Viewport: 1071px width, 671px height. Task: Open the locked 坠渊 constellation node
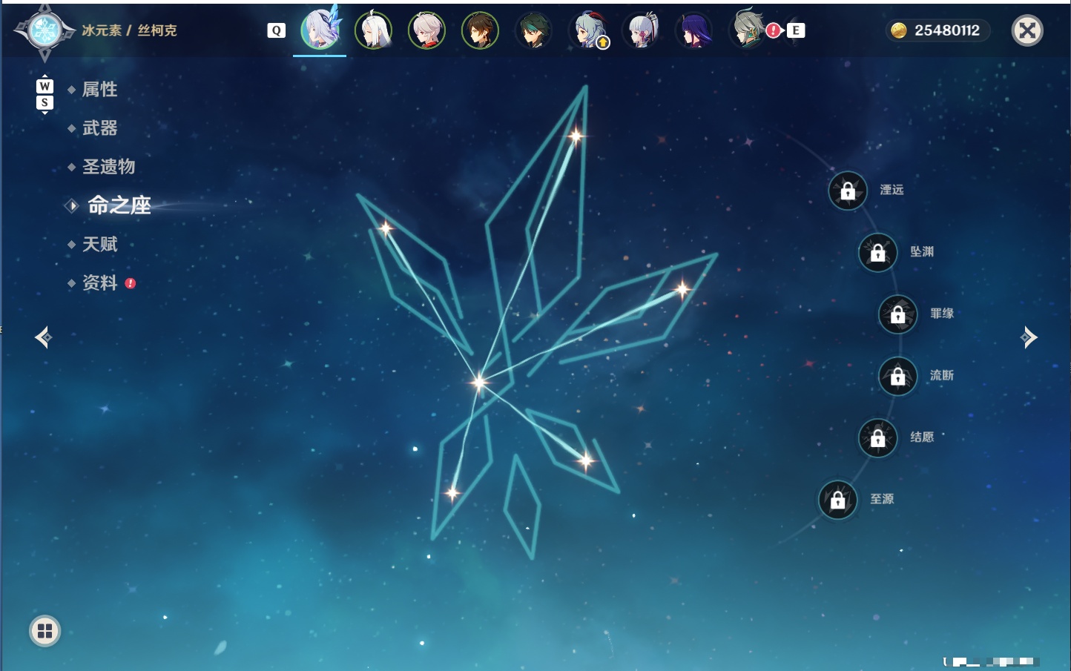tap(877, 253)
